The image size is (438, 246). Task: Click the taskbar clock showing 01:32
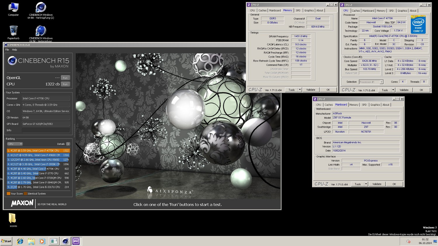pos(425,241)
